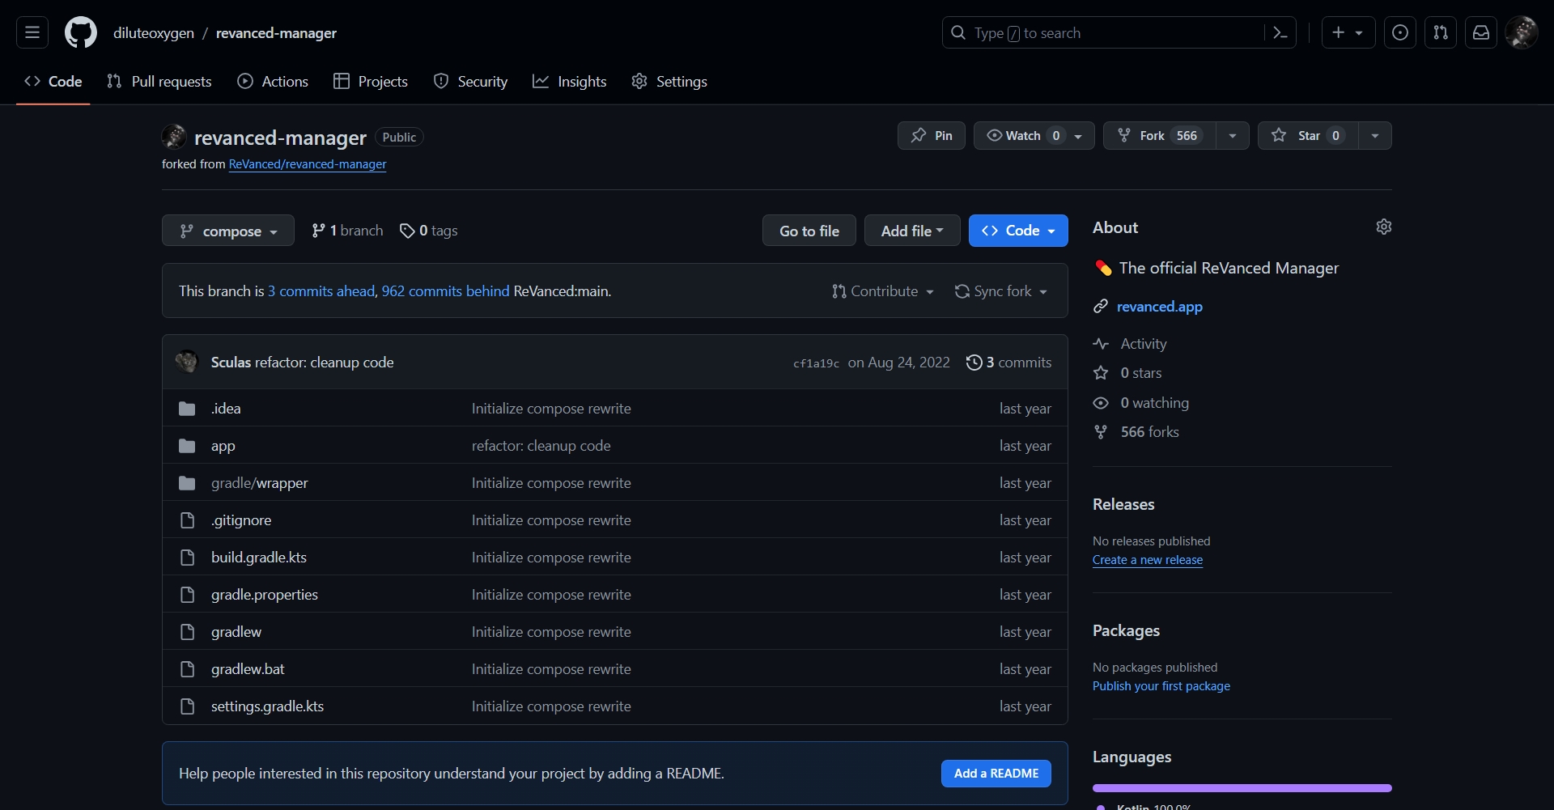Open the command palette icon
Image resolution: width=1554 pixels, height=810 pixels.
(1280, 32)
